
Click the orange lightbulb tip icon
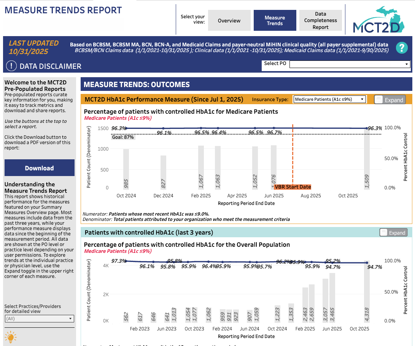[11, 337]
